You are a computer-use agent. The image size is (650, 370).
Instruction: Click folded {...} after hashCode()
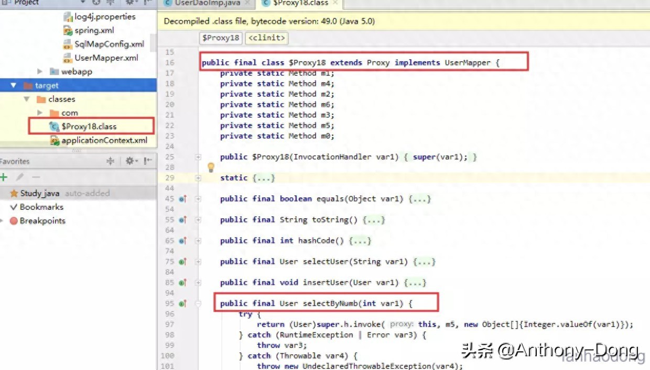pos(360,241)
